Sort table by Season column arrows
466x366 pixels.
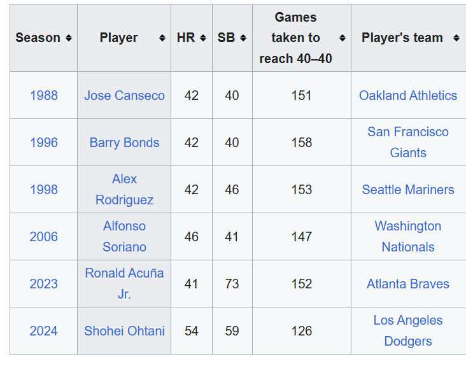69,38
